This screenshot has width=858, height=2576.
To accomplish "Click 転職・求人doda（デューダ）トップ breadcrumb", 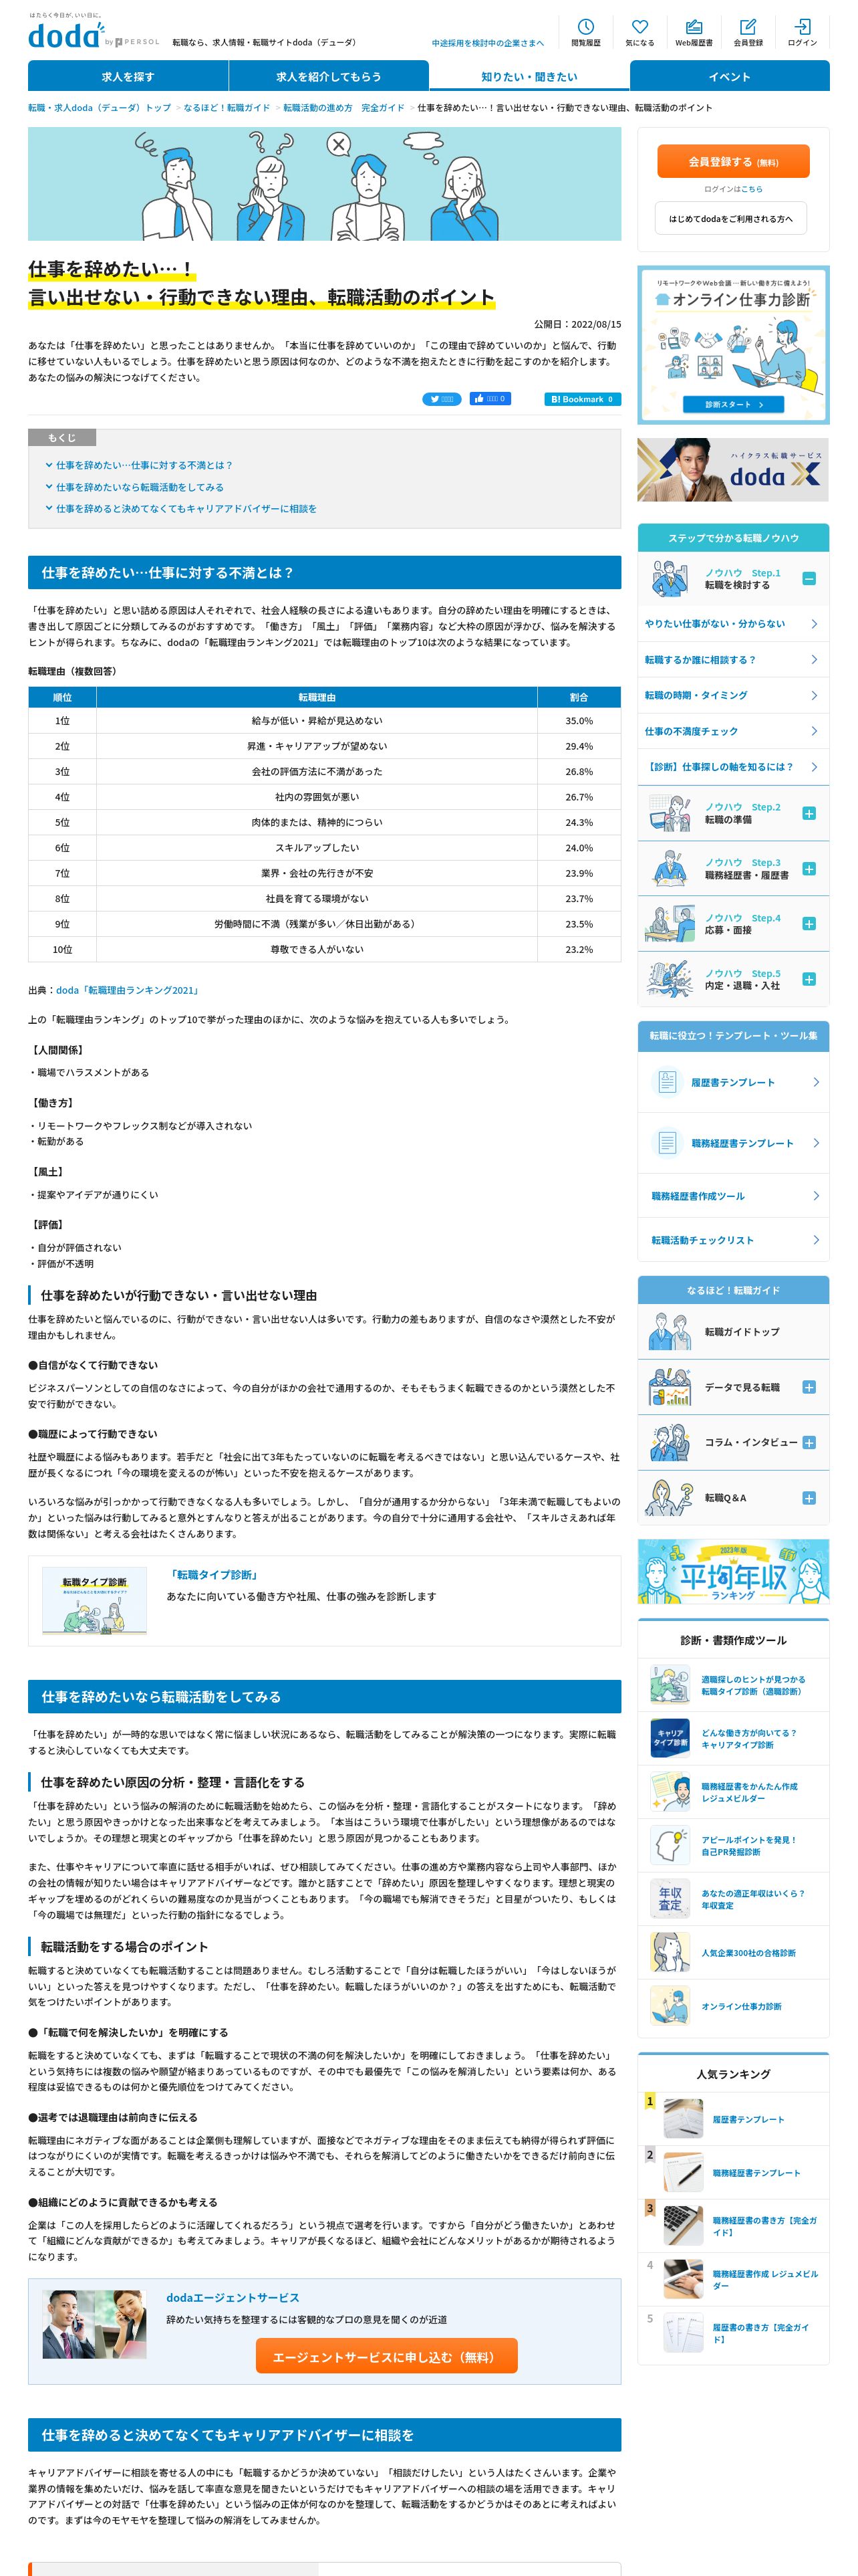I will [99, 108].
